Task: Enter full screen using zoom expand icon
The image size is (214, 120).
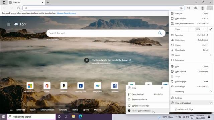Action: (x=211, y=29)
